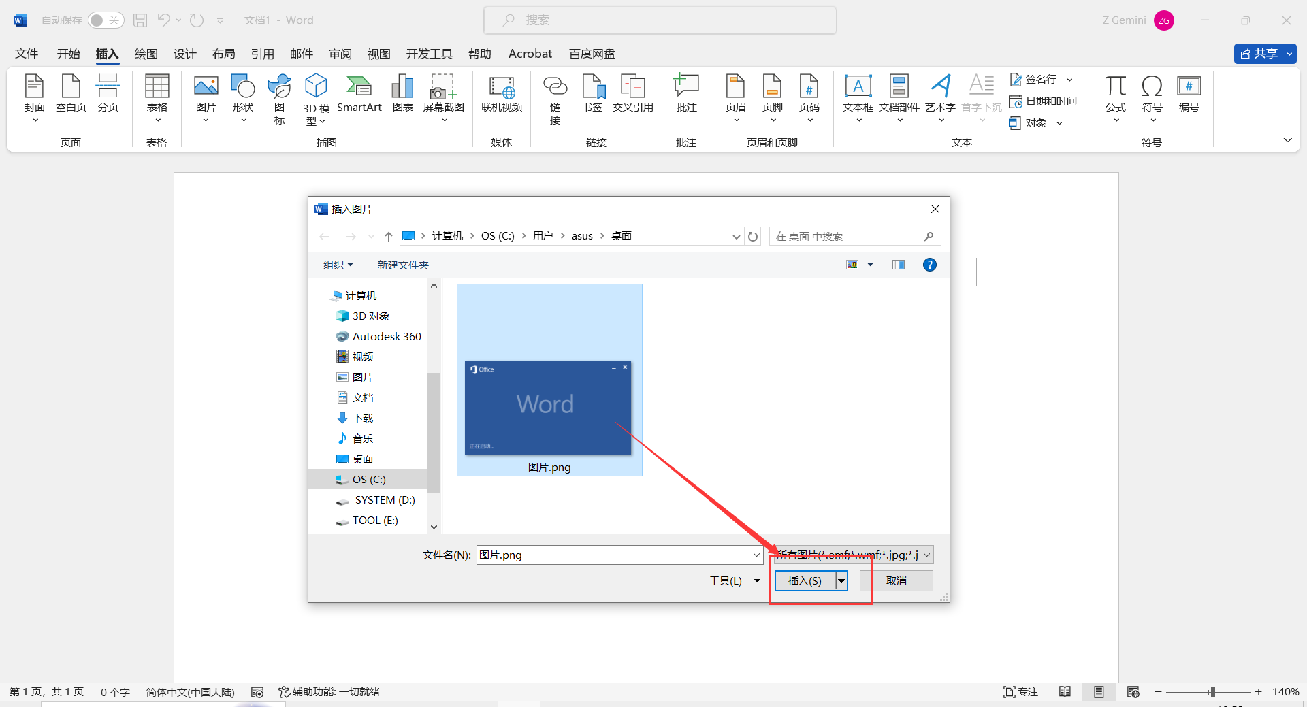This screenshot has width=1307, height=707.
Task: Open the header (页眉) options
Action: coord(736,99)
